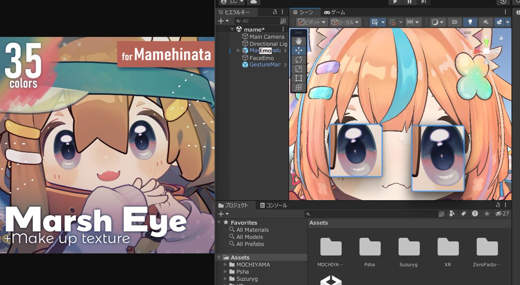Open Hierarchy panel more options menu
Screen dimensions: 520x285
[283, 12]
